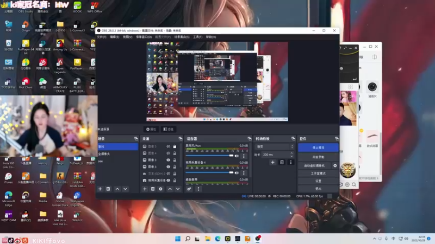Mute the 麦克风/Aux channel speaker icon
The image size is (435, 244).
coord(237,156)
